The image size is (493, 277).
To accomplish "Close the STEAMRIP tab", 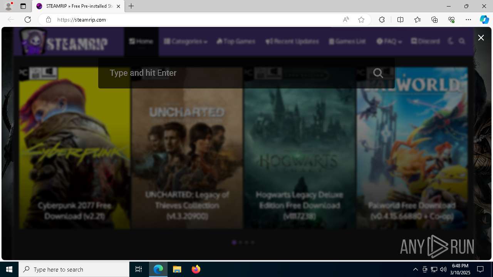I will point(118,6).
